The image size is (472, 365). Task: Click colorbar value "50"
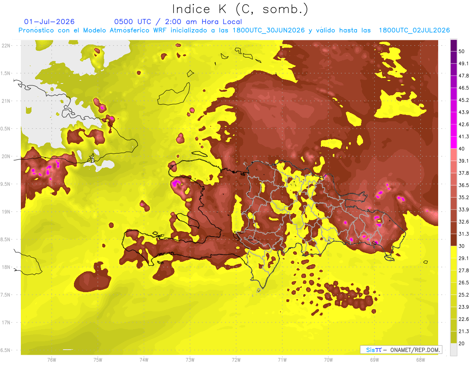(462, 51)
